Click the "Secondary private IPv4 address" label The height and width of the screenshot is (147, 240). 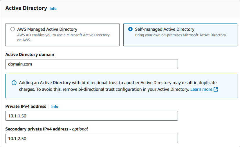37,129
